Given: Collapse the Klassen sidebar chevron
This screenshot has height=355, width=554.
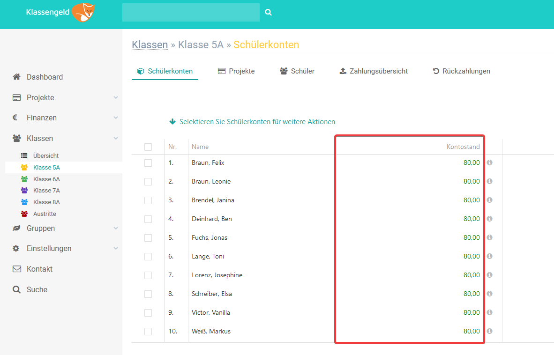Looking at the screenshot, I should (x=116, y=138).
